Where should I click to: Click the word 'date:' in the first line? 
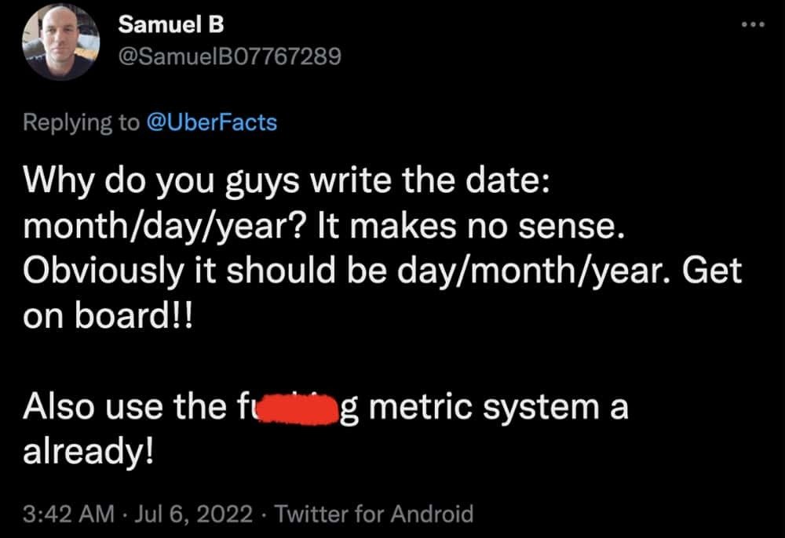point(507,180)
